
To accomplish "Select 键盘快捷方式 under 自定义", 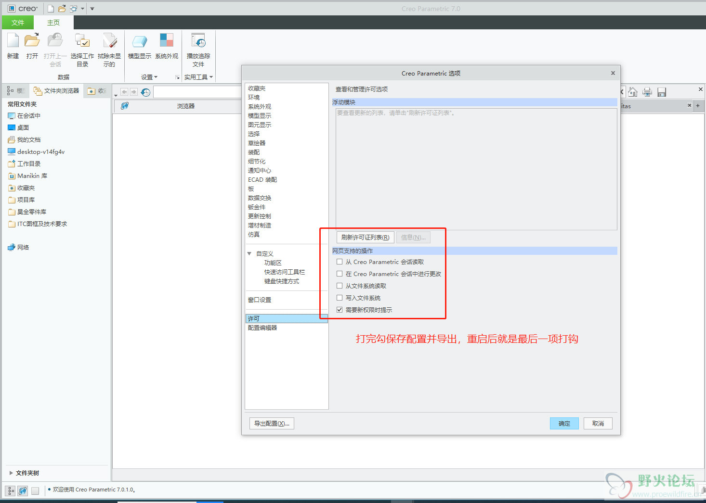I will pos(282,281).
